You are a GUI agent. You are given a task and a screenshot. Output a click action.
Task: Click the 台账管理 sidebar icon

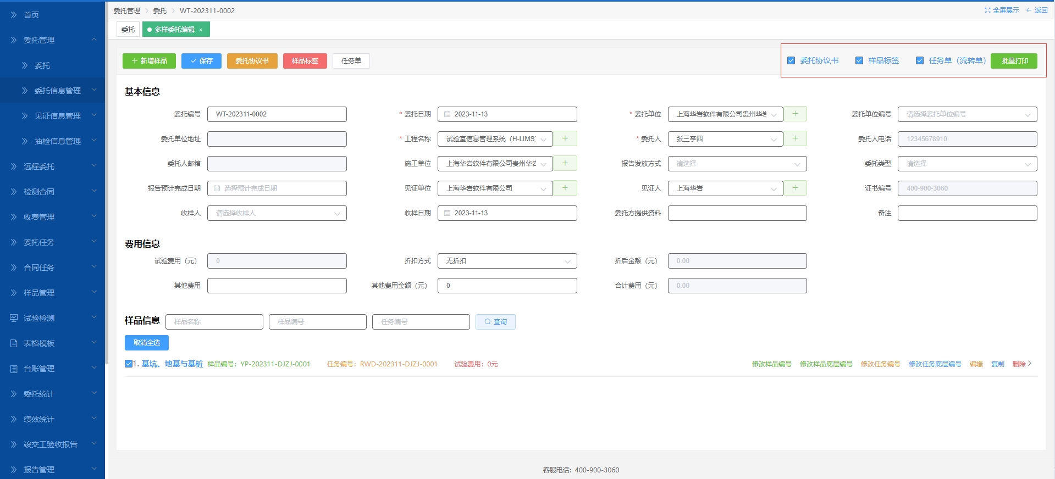pos(14,369)
